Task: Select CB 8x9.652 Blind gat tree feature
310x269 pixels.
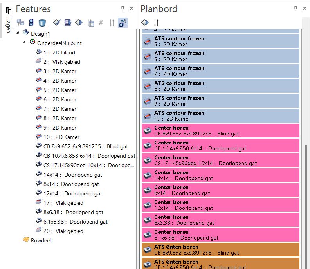Action: tap(86, 146)
